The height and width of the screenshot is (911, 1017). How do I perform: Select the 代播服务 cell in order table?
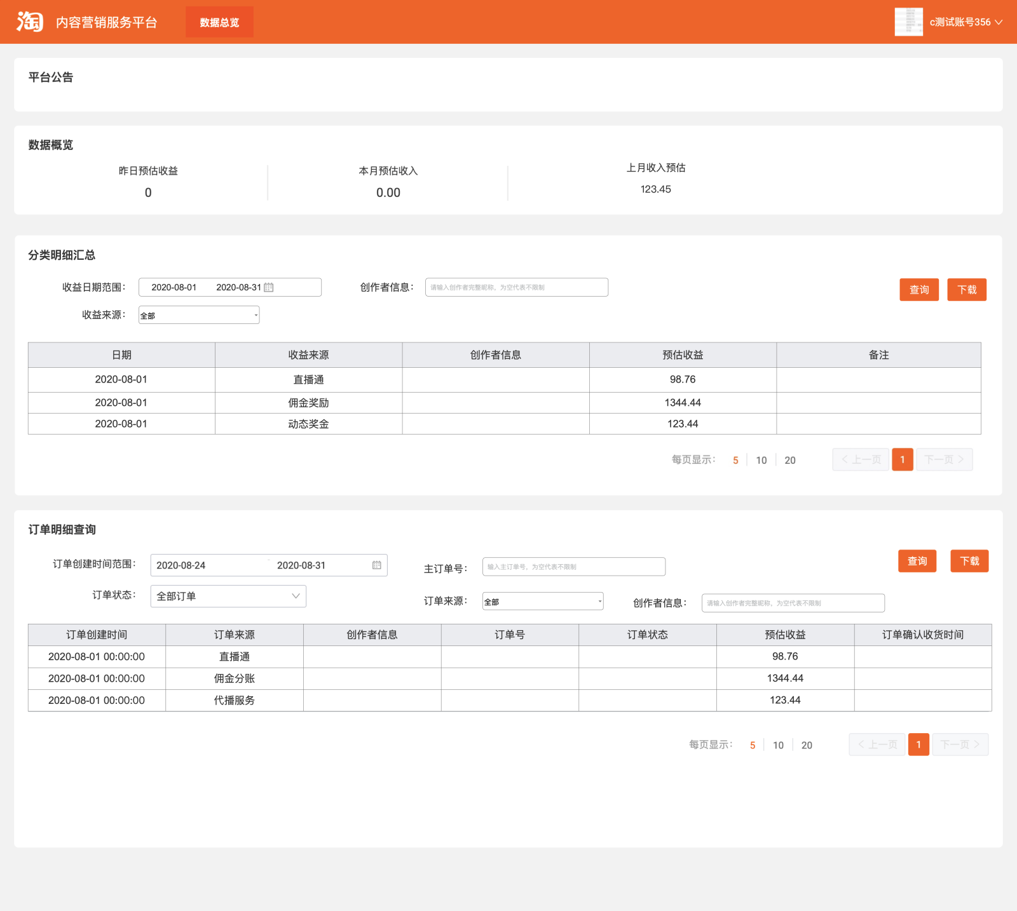235,700
